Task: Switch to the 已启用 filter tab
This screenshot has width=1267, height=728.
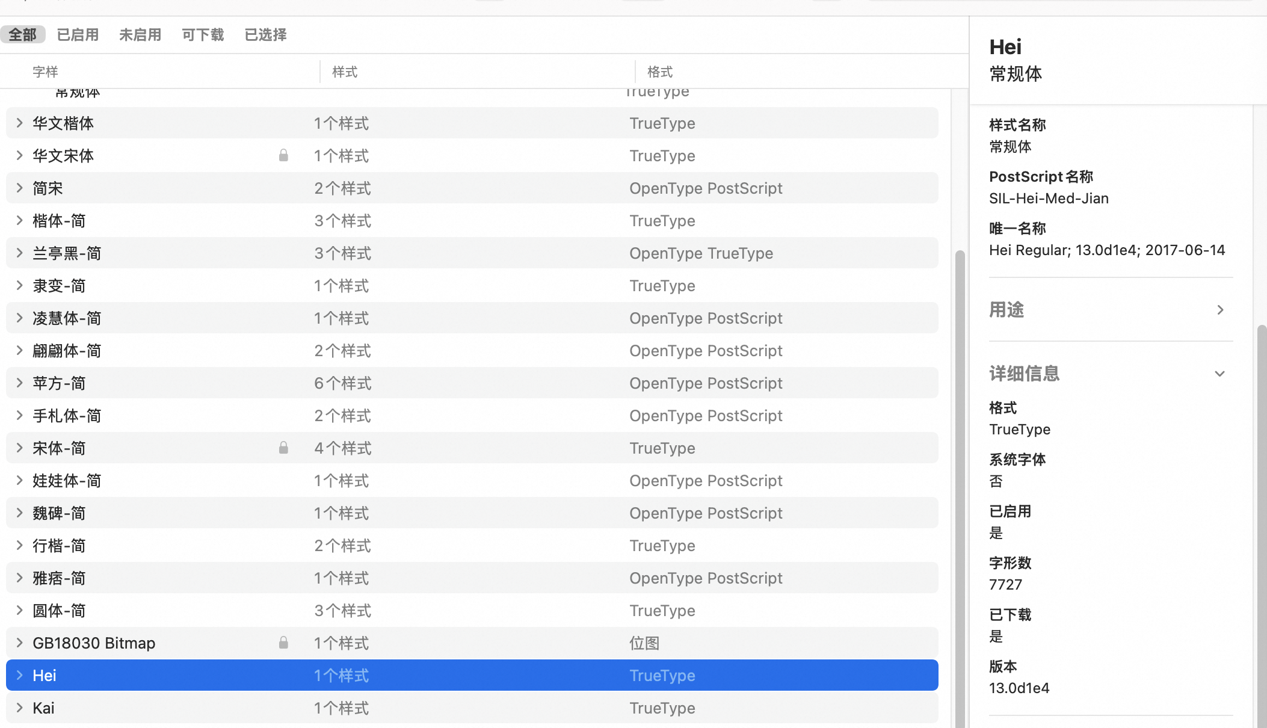Action: (78, 35)
